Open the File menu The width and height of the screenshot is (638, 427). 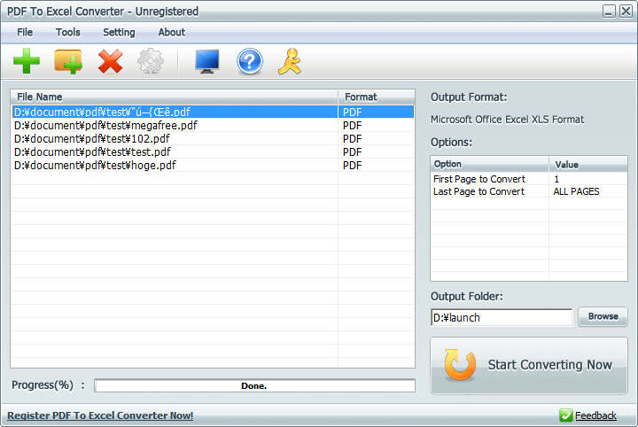pos(25,32)
